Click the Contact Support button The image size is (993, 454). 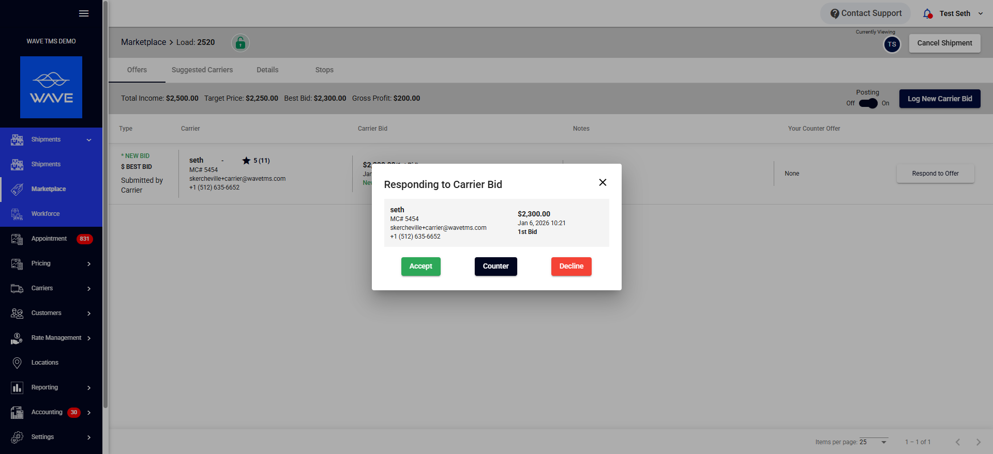pyautogui.click(x=866, y=13)
